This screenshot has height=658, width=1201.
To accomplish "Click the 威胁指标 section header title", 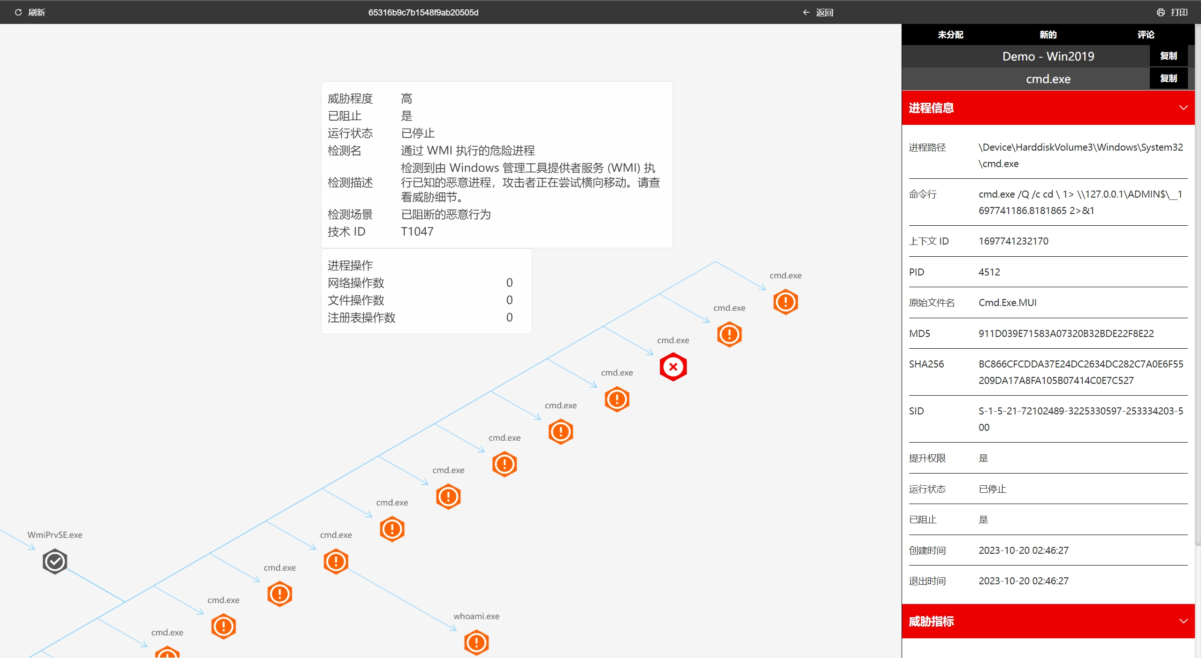I will 931,621.
